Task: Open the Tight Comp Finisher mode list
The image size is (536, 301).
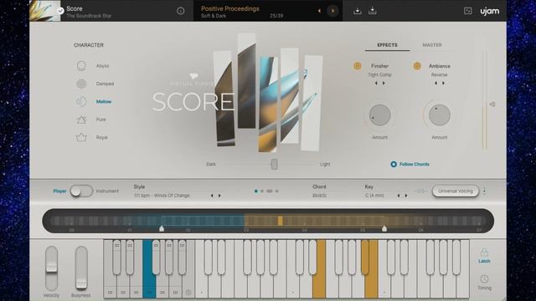Action: tap(379, 74)
